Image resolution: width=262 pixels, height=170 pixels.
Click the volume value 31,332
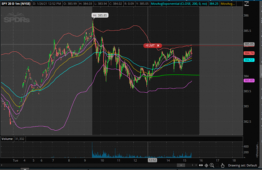20,139
